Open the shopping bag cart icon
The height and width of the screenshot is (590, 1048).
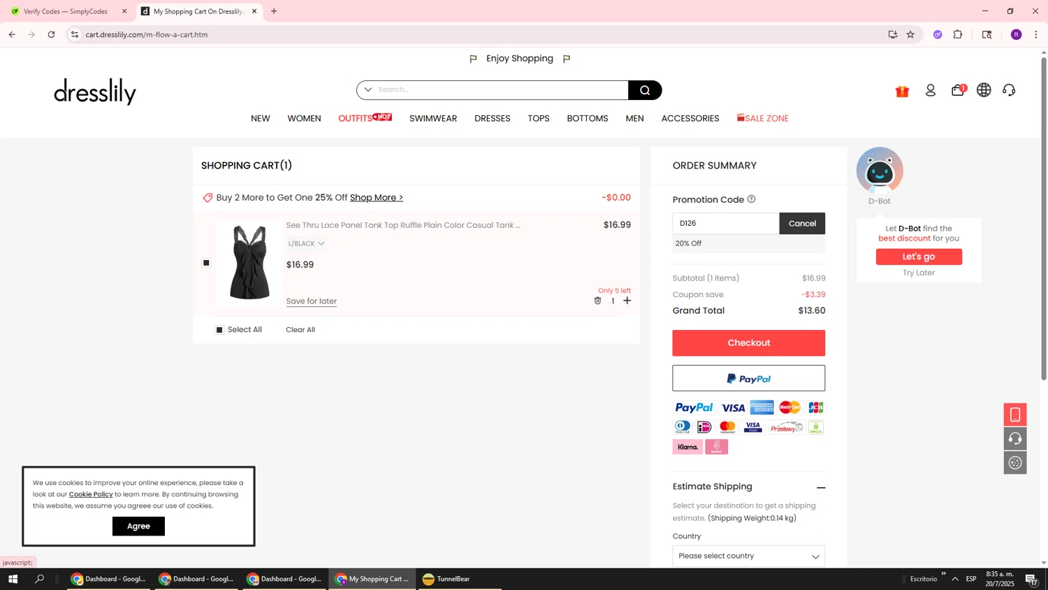(x=958, y=90)
